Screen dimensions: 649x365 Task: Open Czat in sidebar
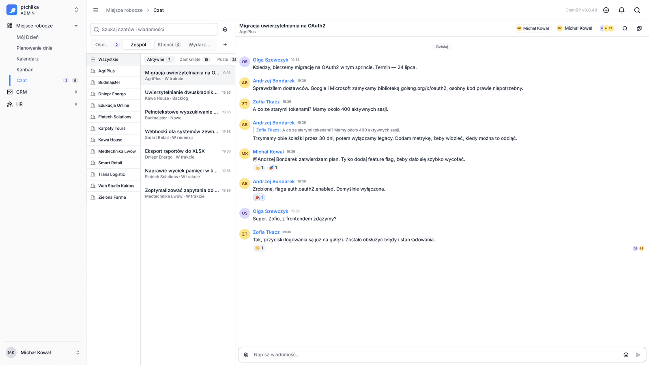tap(22, 81)
